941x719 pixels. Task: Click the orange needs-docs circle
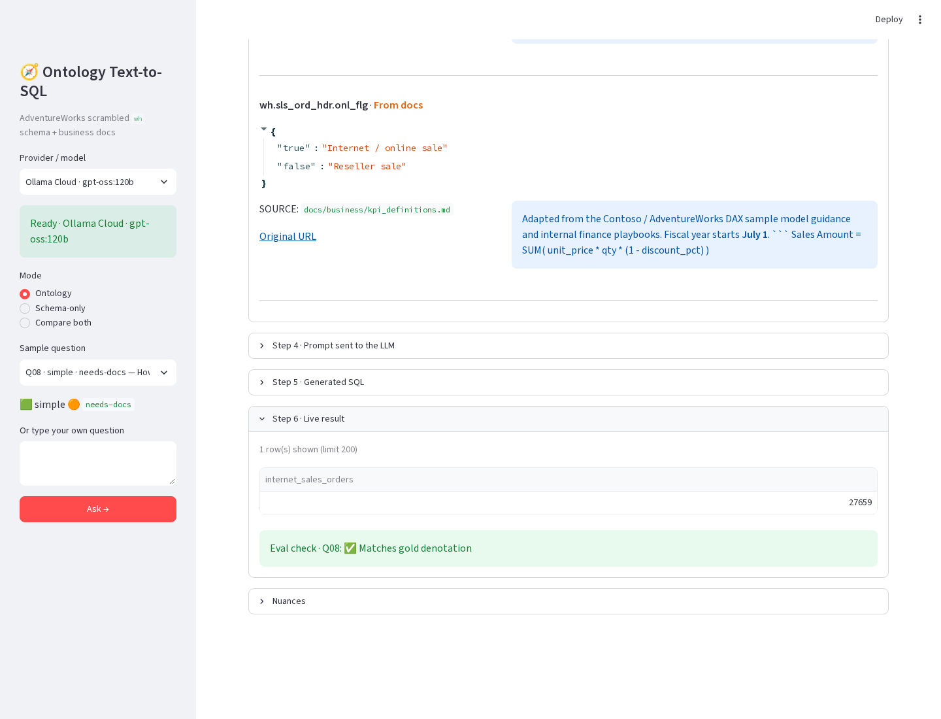[74, 405]
